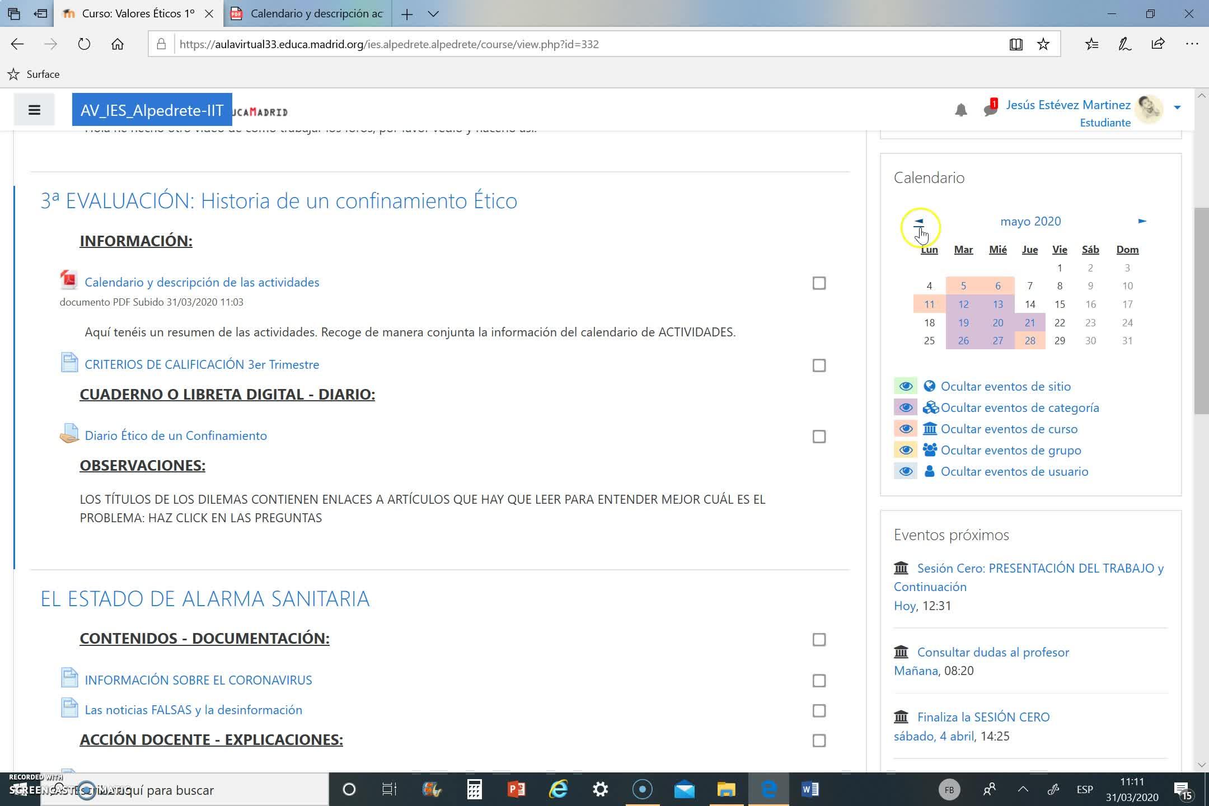Switch to Calendario y descripción PDF tab
The height and width of the screenshot is (806, 1209).
308,14
